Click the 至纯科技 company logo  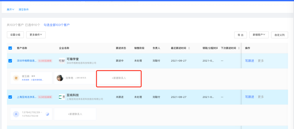pyautogui.click(x=62, y=97)
